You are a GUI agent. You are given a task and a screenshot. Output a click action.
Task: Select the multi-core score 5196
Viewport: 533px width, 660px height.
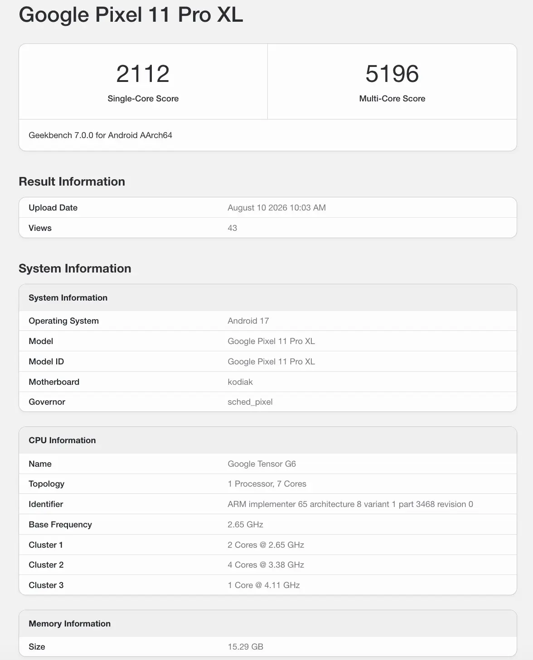392,74
